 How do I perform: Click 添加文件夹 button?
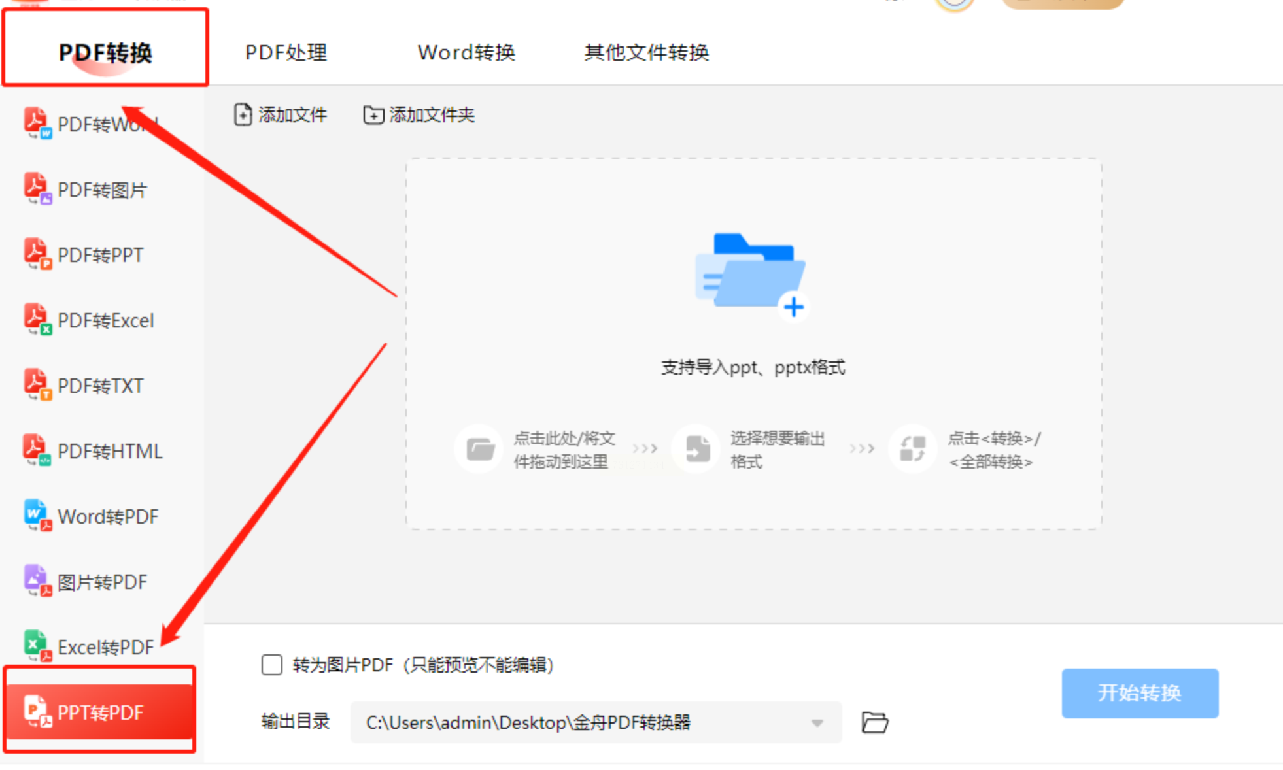tap(419, 115)
